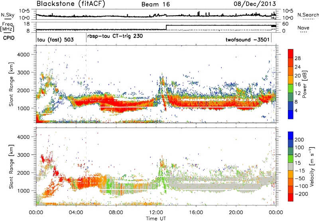The image size is (319, 221).
Task: Click the 'Velocity [m s⁻¹]' colorbar label
Action: (x=311, y=166)
